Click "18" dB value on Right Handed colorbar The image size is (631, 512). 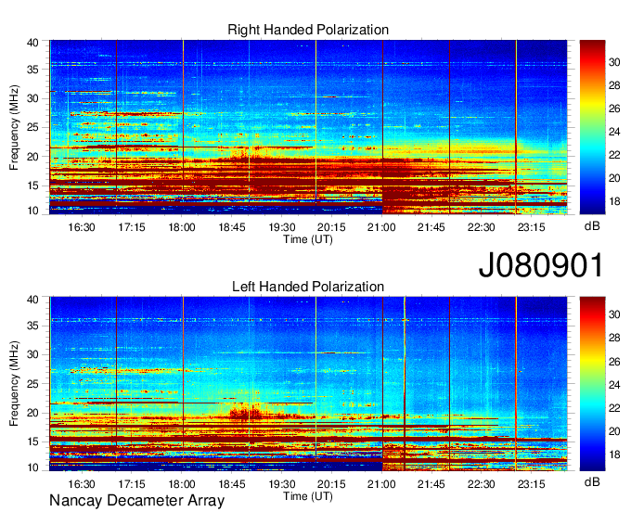614,201
